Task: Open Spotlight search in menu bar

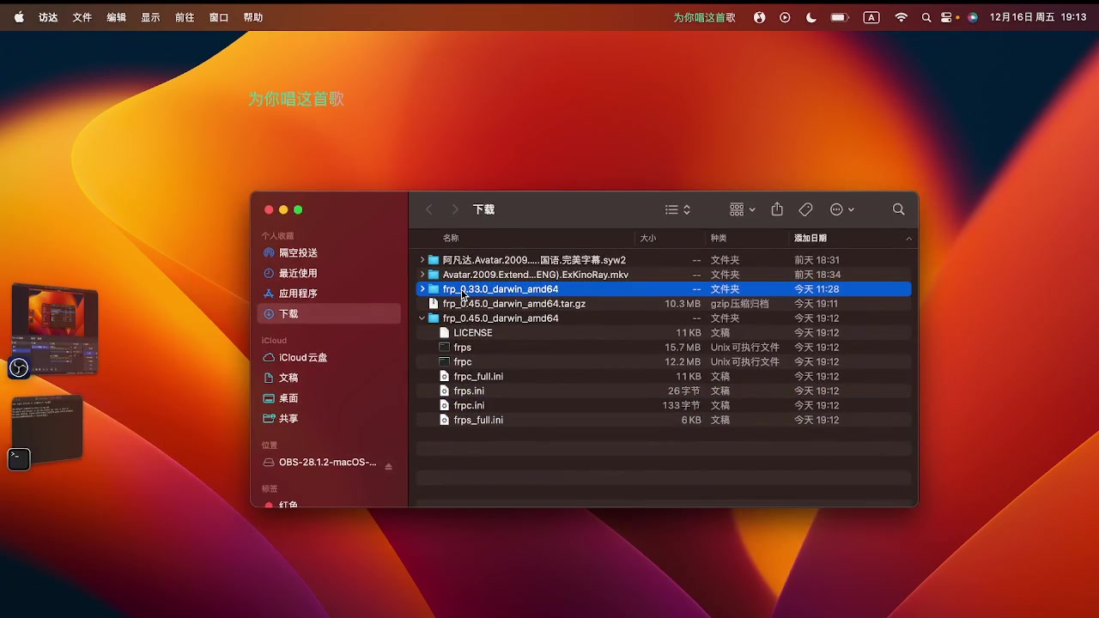Action: click(x=926, y=17)
